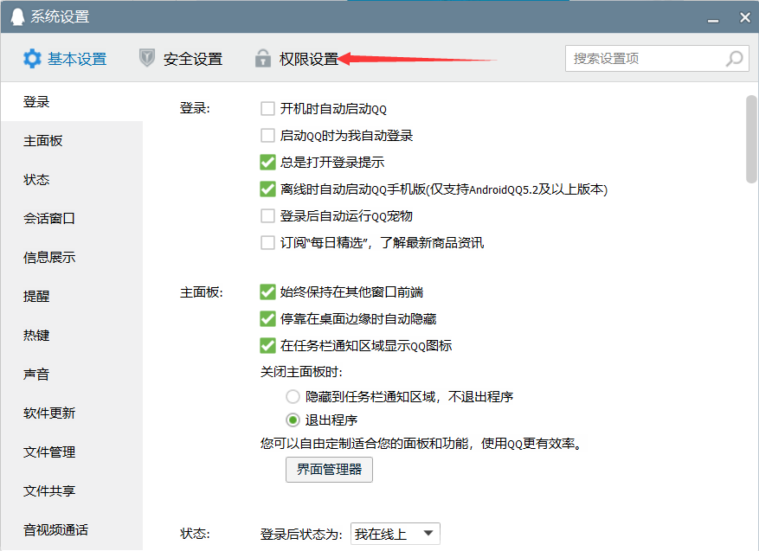Enable 开机时自动启动QQ checkbox
Image resolution: width=759 pixels, height=551 pixels.
coord(267,108)
